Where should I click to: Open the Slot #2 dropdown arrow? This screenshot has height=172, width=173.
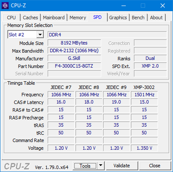pyautogui.click(x=40, y=35)
